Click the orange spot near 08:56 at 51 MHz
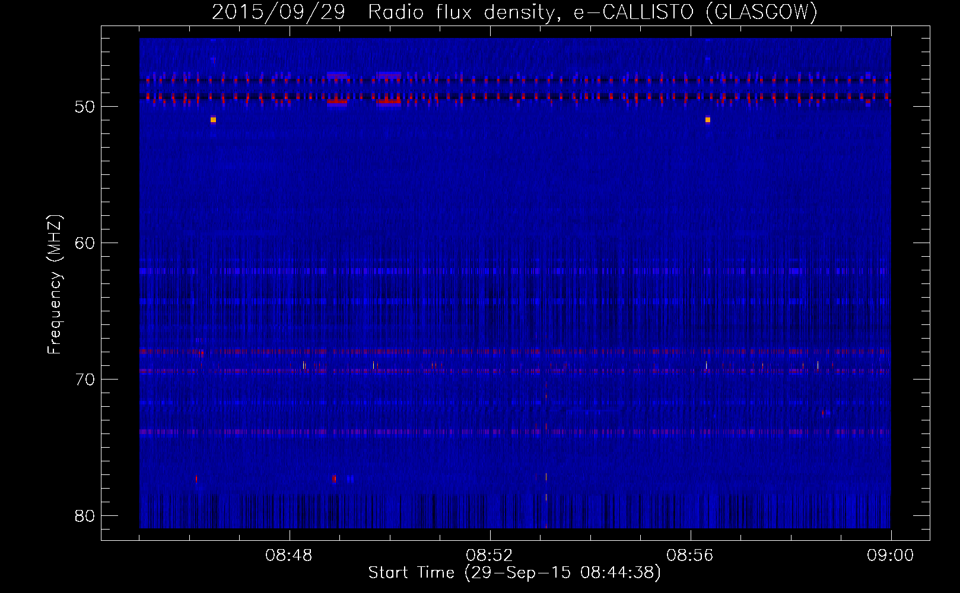This screenshot has width=960, height=593. coord(708,120)
